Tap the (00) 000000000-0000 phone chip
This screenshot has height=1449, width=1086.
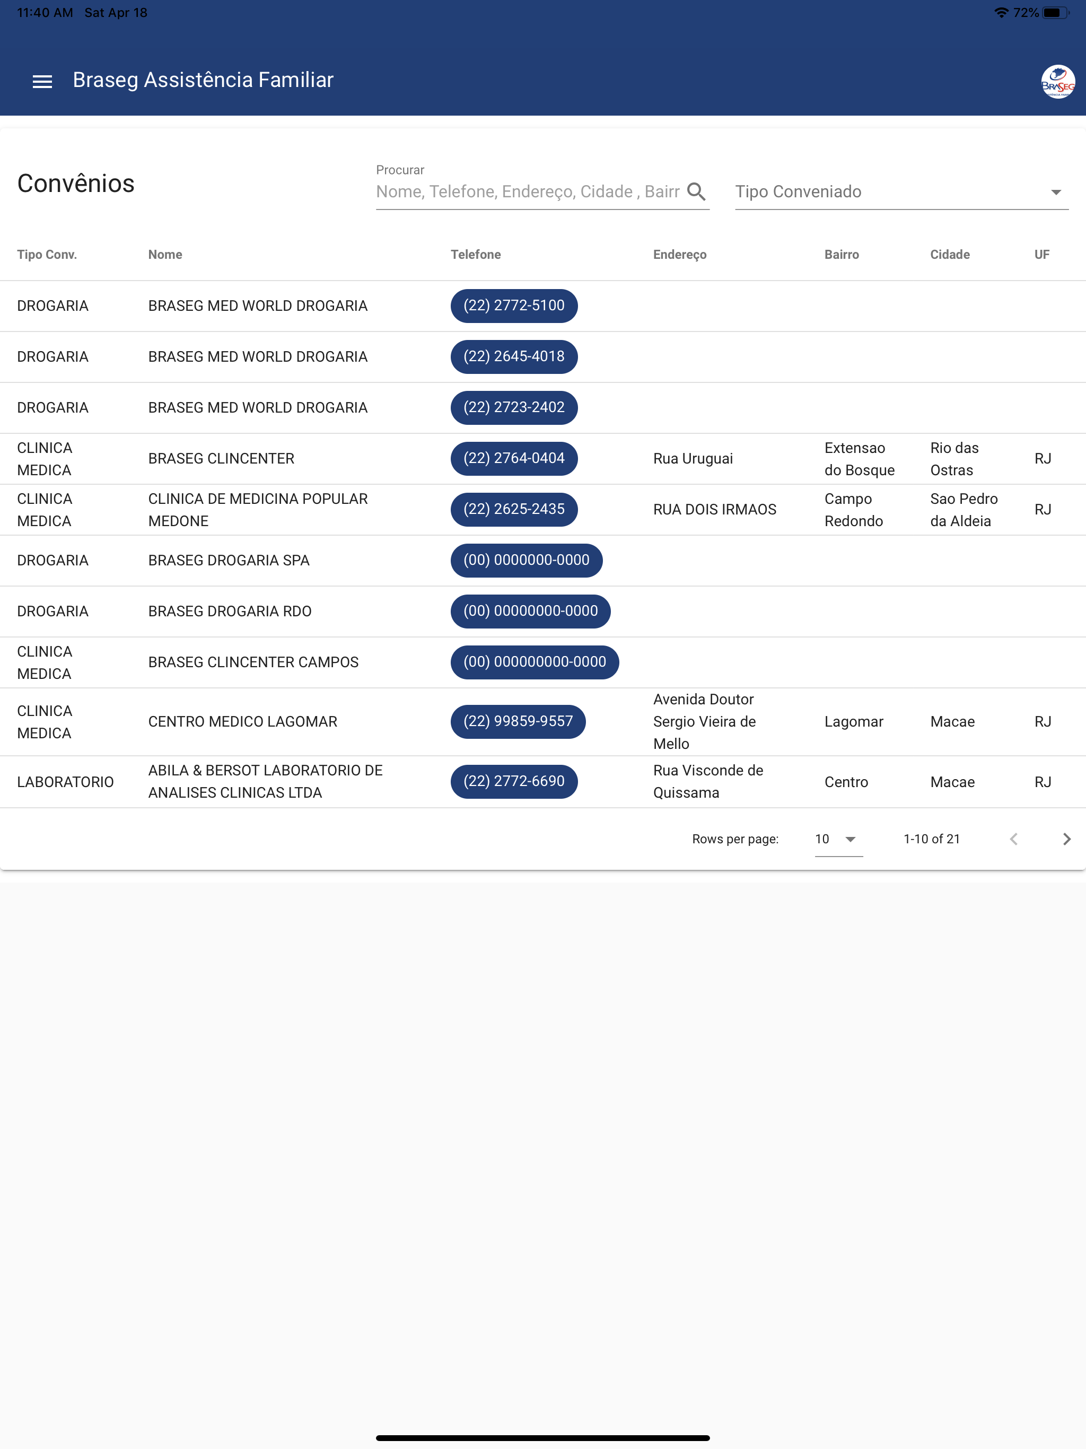pyautogui.click(x=535, y=661)
